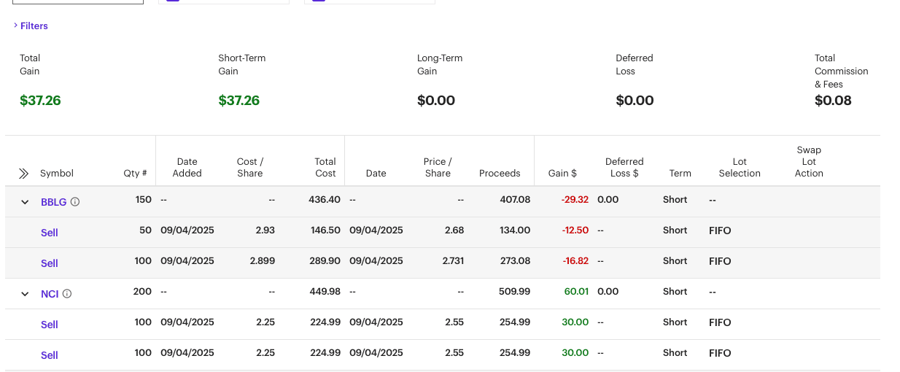Sort by the Gain $ column header
900x372 pixels.
[562, 174]
